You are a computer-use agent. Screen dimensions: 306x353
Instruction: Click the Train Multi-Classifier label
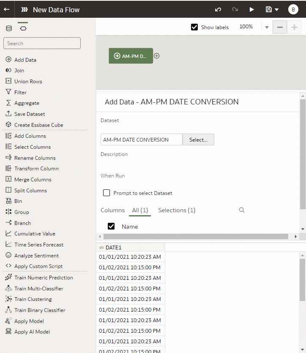[x=39, y=289]
